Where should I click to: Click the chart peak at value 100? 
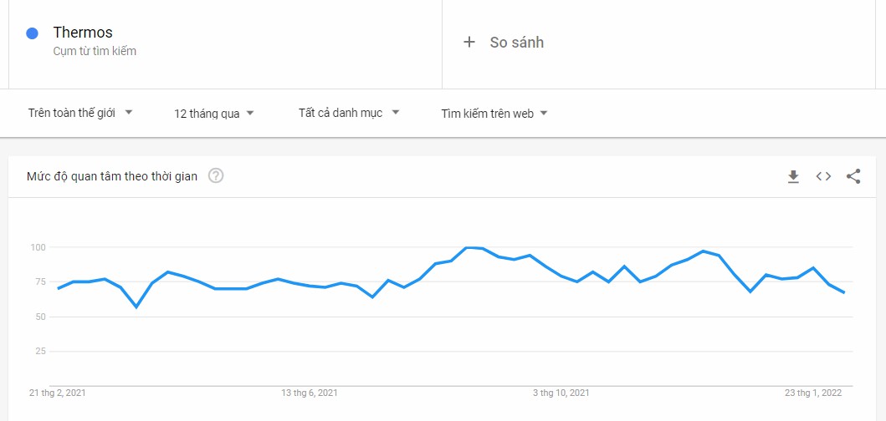tap(469, 247)
